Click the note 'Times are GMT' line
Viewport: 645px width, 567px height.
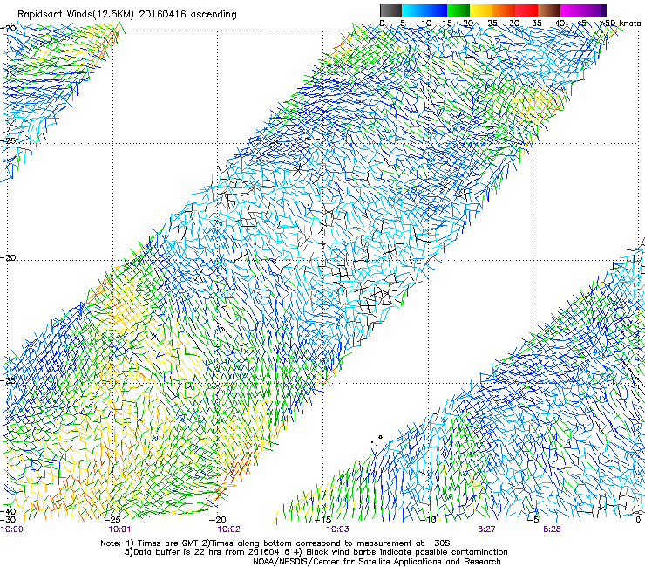tap(275, 543)
